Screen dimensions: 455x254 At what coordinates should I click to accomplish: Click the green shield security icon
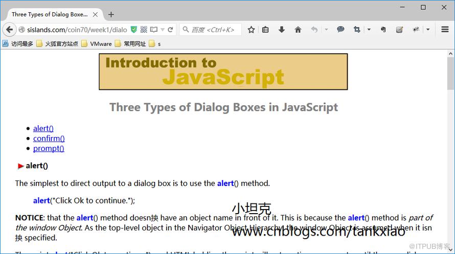click(x=134, y=30)
